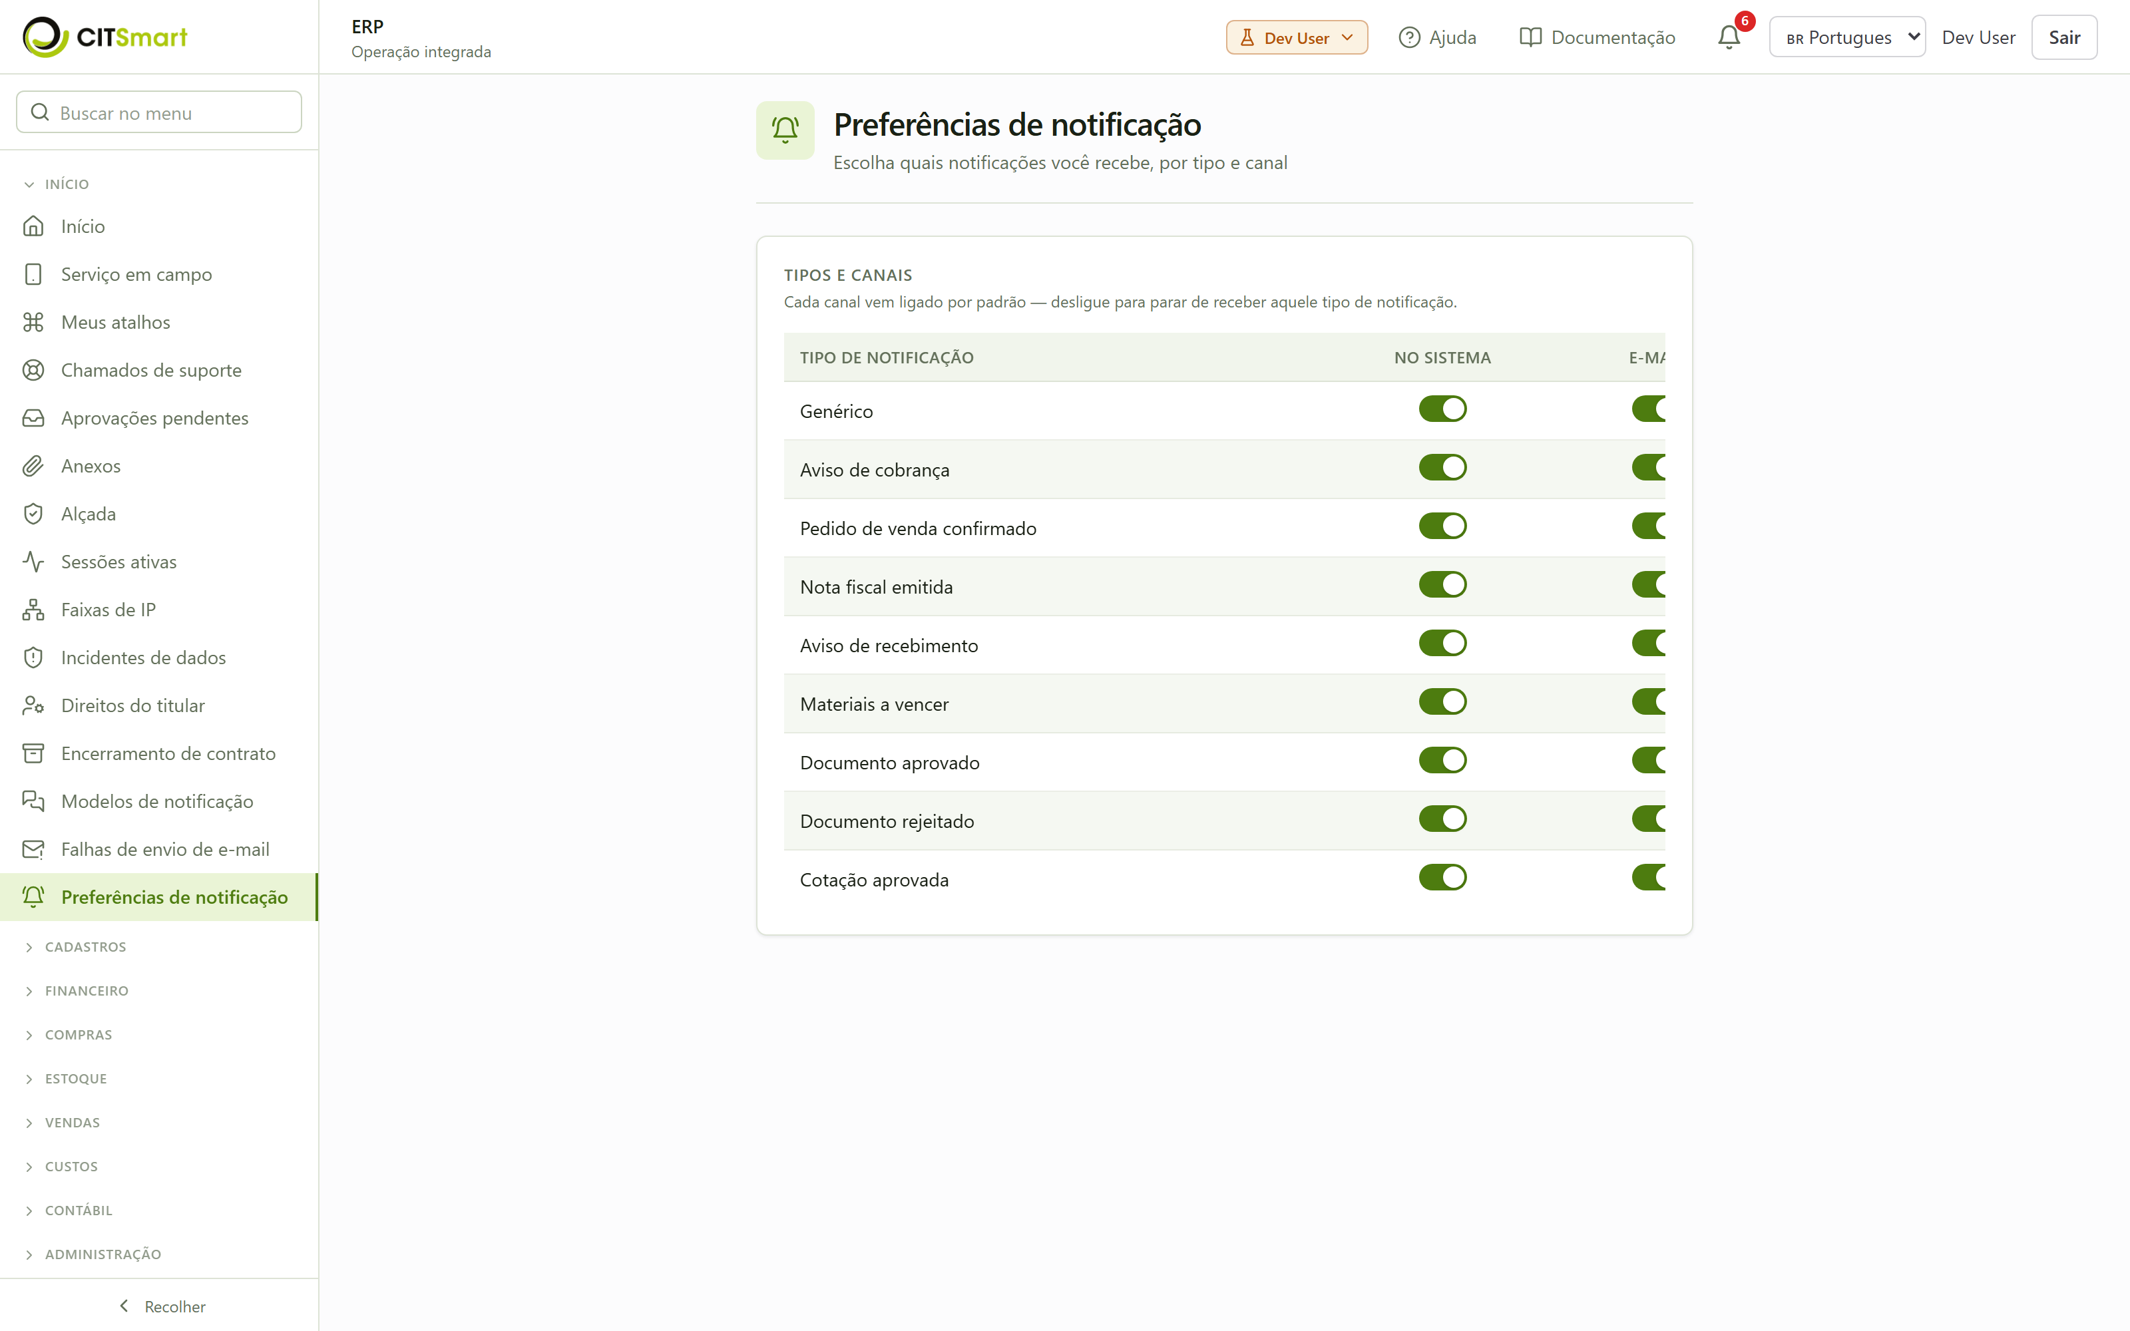Screen dimensions: 2130x1331
Task: Click the Direitos do titular user-cog icon
Action: 33,706
